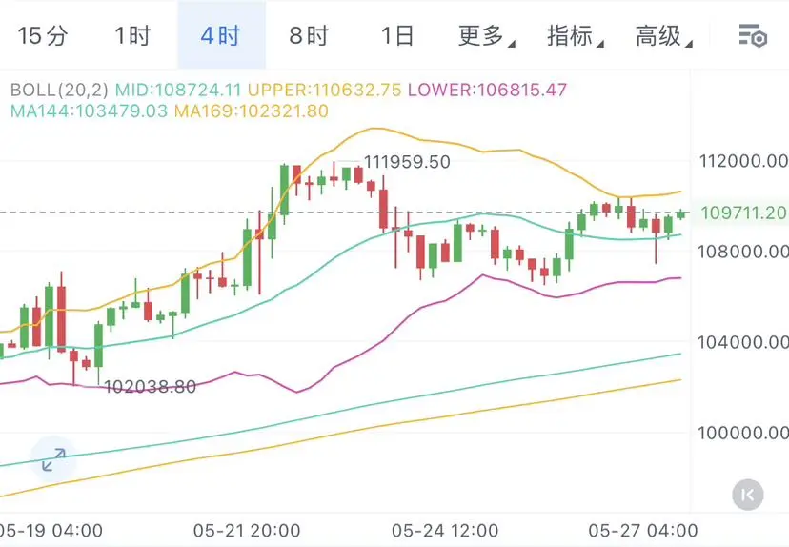Select the 1时 timeframe tab
This screenshot has height=547, width=789.
pos(132,35)
